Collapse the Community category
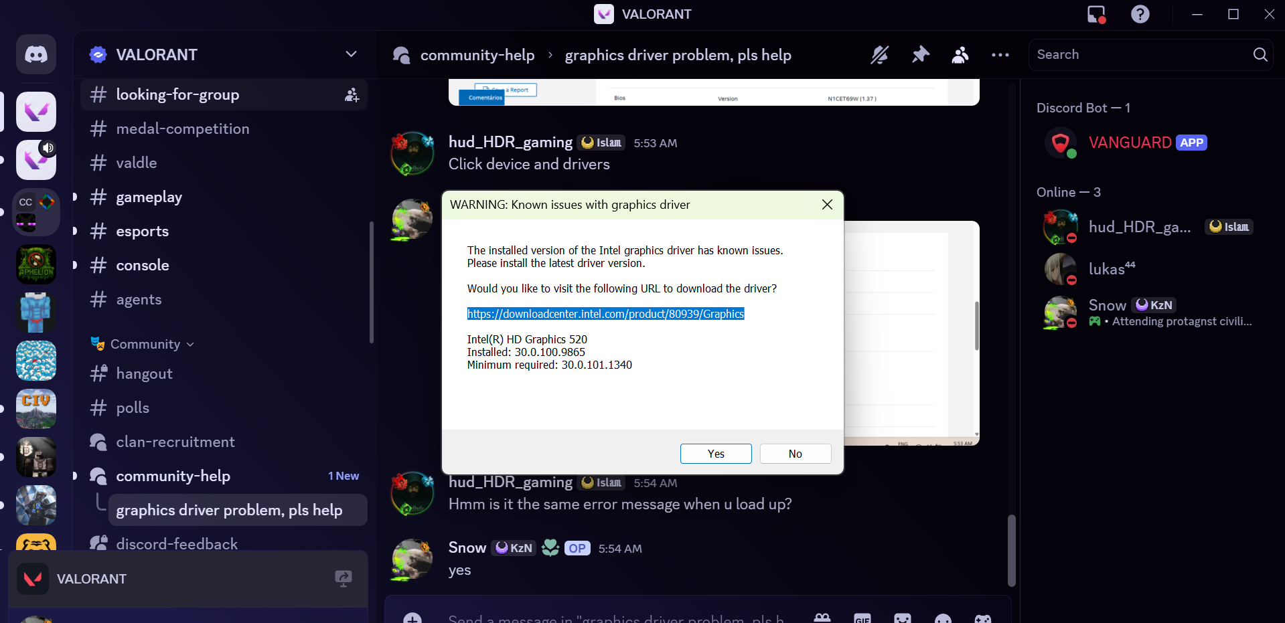 click(x=145, y=344)
